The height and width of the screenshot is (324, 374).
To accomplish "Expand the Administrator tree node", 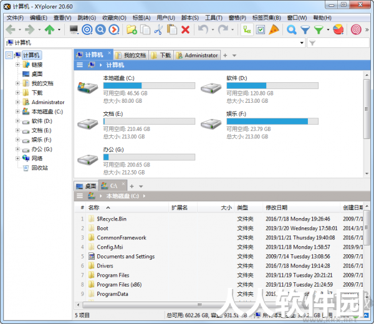I will pos(17,102).
